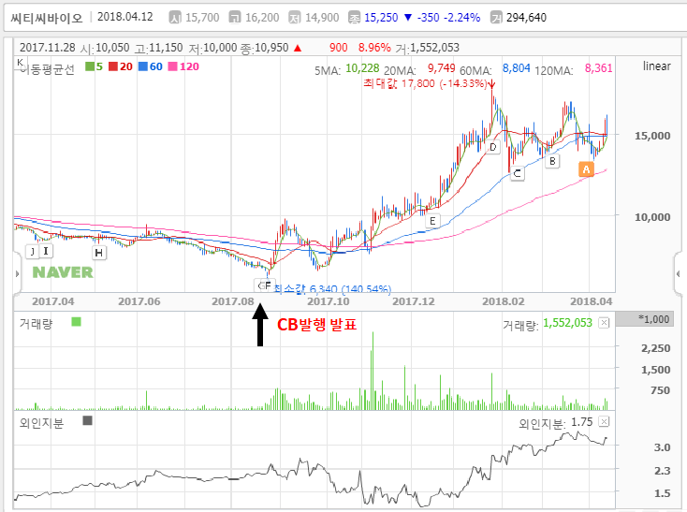
Task: Expand chart with right edge arrow handle
Action: point(679,274)
